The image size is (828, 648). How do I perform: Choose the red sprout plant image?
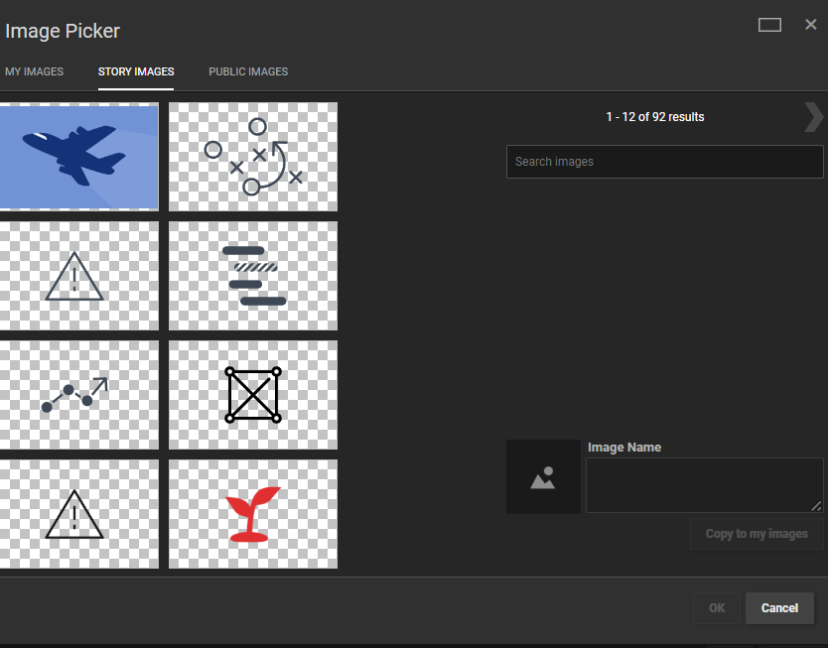[253, 514]
